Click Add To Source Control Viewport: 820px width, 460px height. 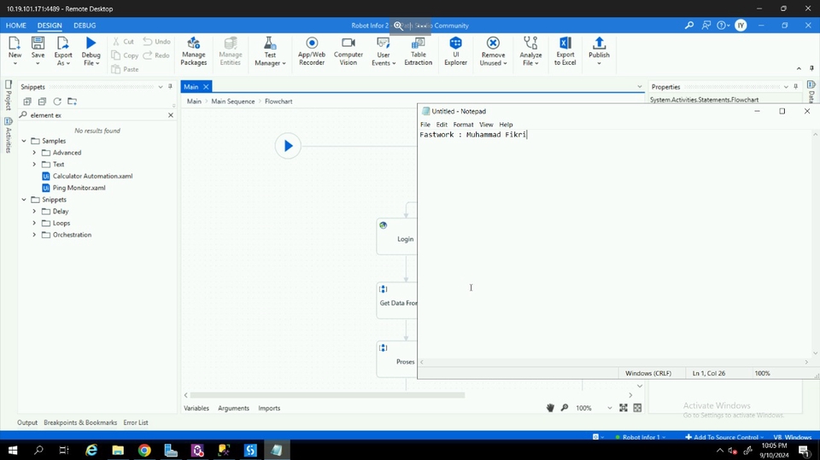[x=724, y=437]
